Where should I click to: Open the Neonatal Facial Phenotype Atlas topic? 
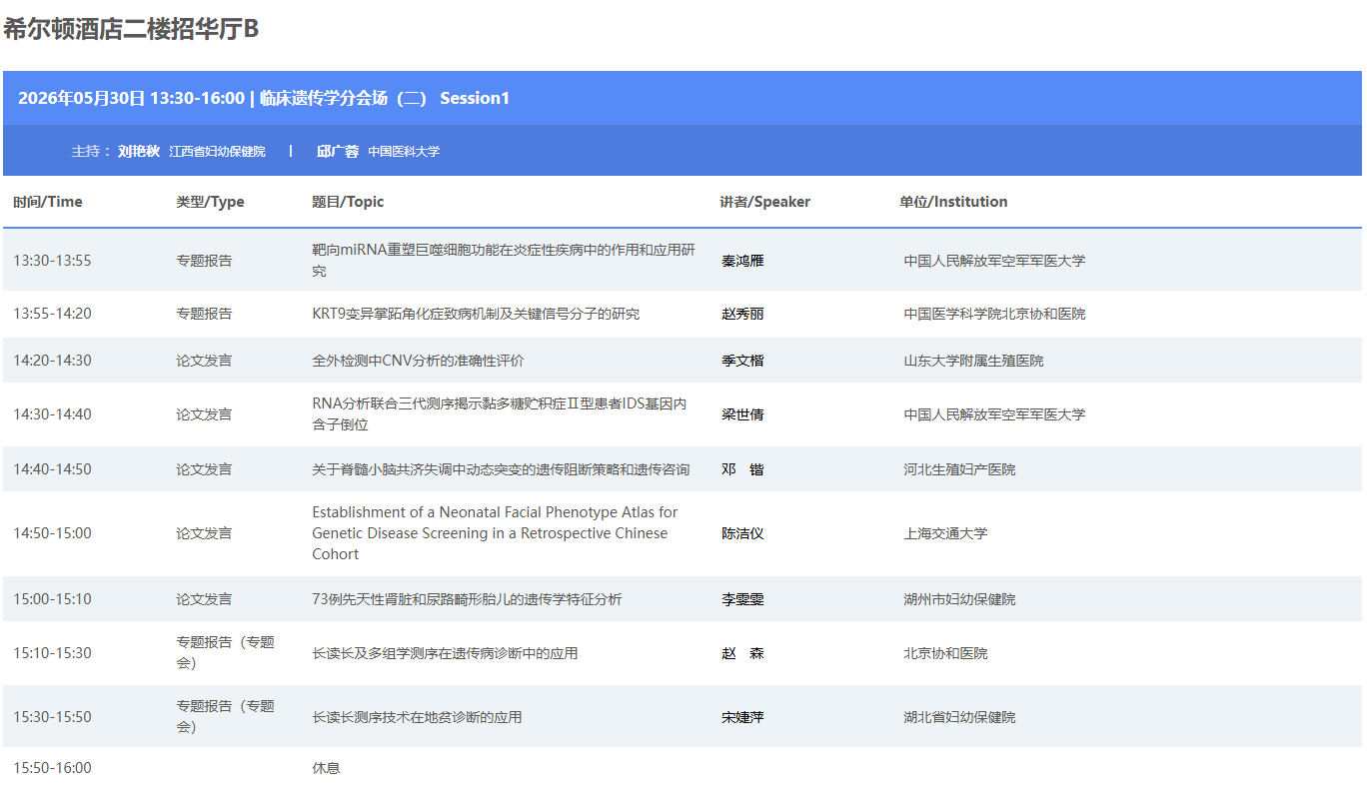(x=495, y=533)
